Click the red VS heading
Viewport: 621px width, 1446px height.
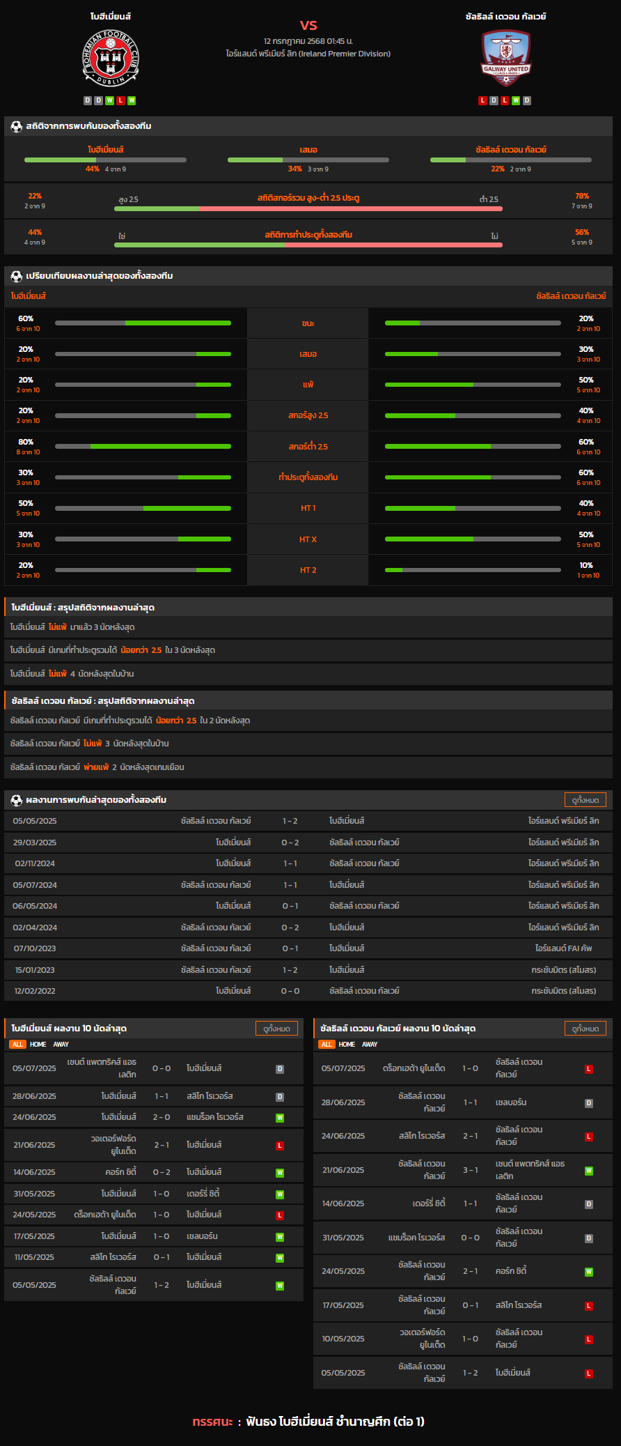point(308,25)
